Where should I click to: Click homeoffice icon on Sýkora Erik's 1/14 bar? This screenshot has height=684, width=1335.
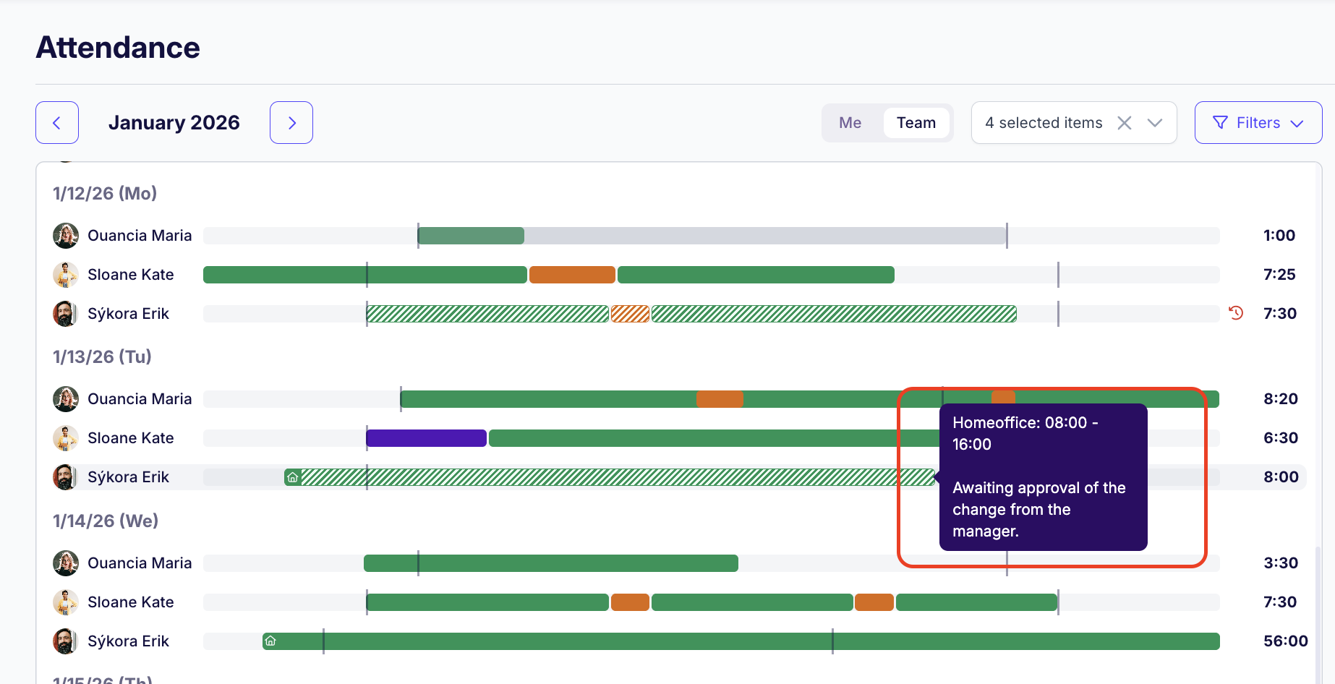(x=270, y=641)
